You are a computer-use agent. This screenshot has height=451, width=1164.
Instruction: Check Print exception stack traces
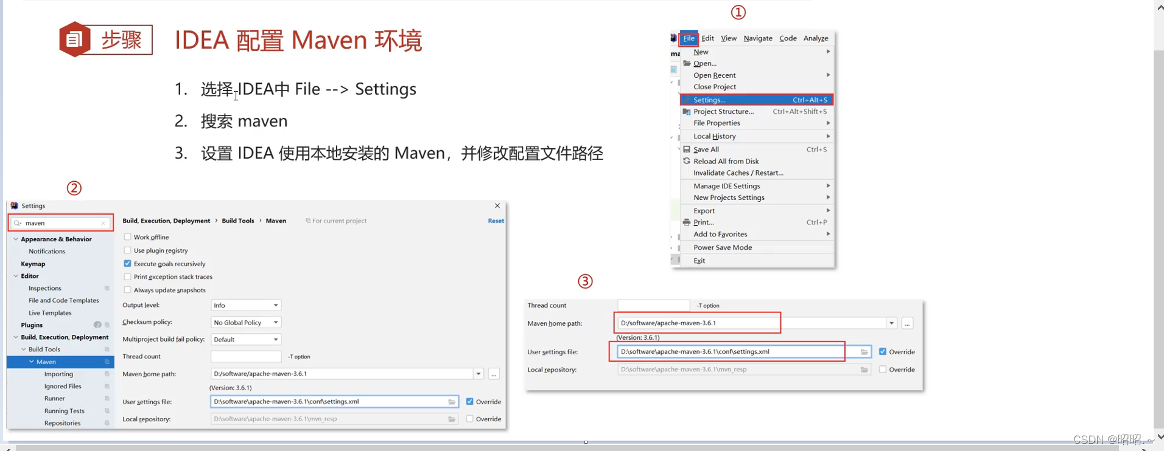[127, 277]
